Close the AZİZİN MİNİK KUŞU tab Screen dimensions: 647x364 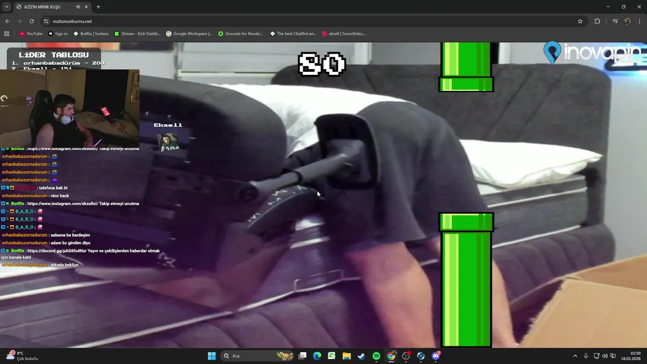tap(86, 7)
